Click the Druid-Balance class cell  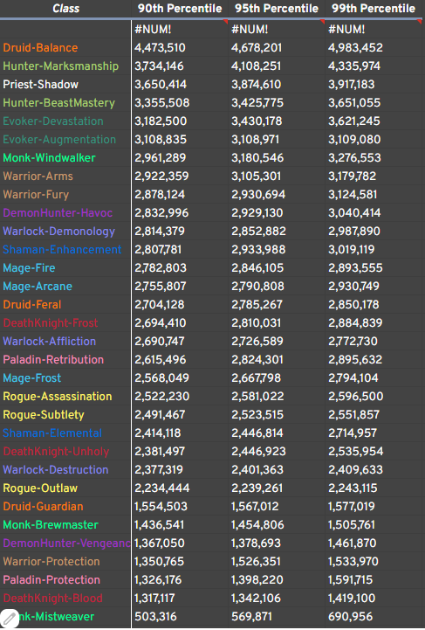(x=40, y=48)
